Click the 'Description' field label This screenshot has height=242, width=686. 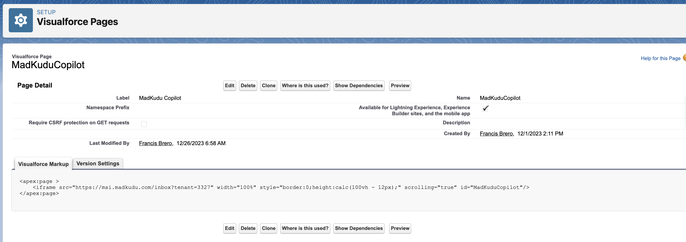(456, 123)
